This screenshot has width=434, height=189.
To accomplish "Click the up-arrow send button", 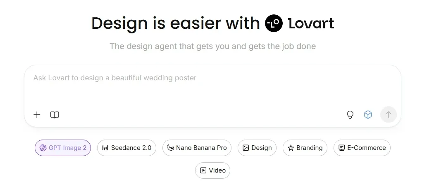I will [389, 114].
